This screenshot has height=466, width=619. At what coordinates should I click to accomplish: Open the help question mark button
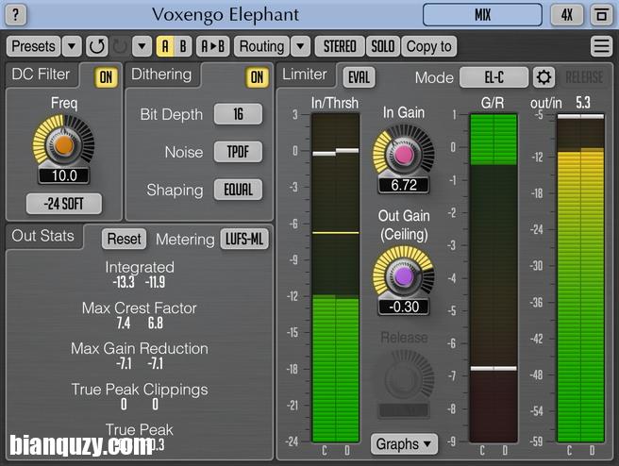point(16,15)
